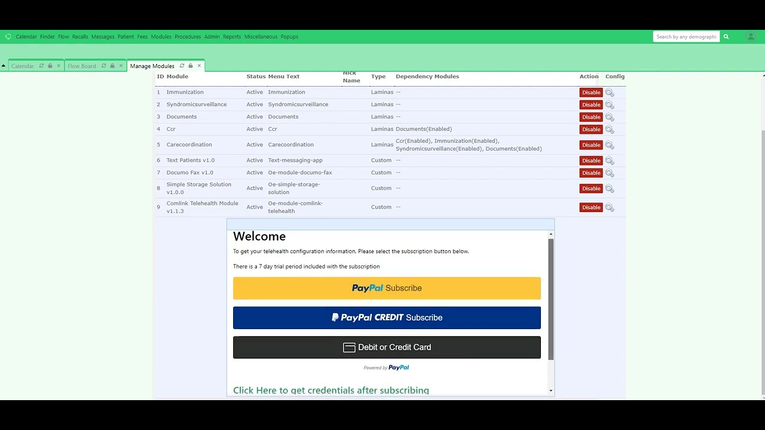The width and height of the screenshot is (765, 430).
Task: Open the Fees menu
Action: coord(142,36)
